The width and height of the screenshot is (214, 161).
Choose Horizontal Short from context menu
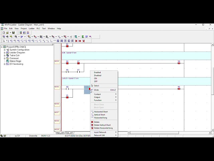coord(104,112)
